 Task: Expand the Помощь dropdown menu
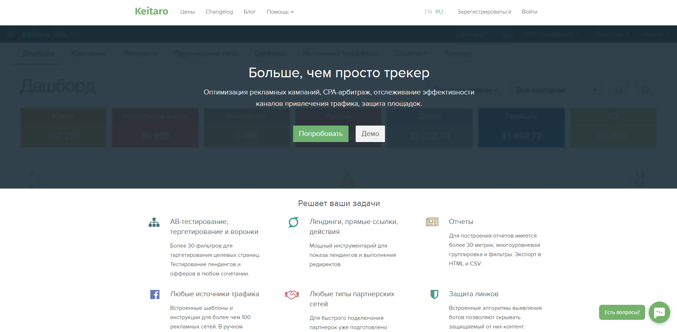pyautogui.click(x=280, y=12)
